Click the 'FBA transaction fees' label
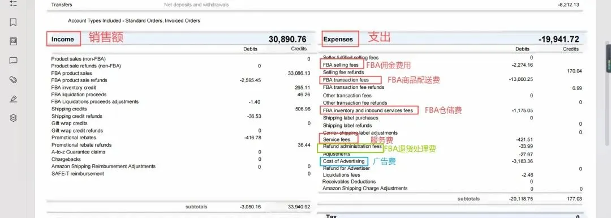 coord(346,80)
